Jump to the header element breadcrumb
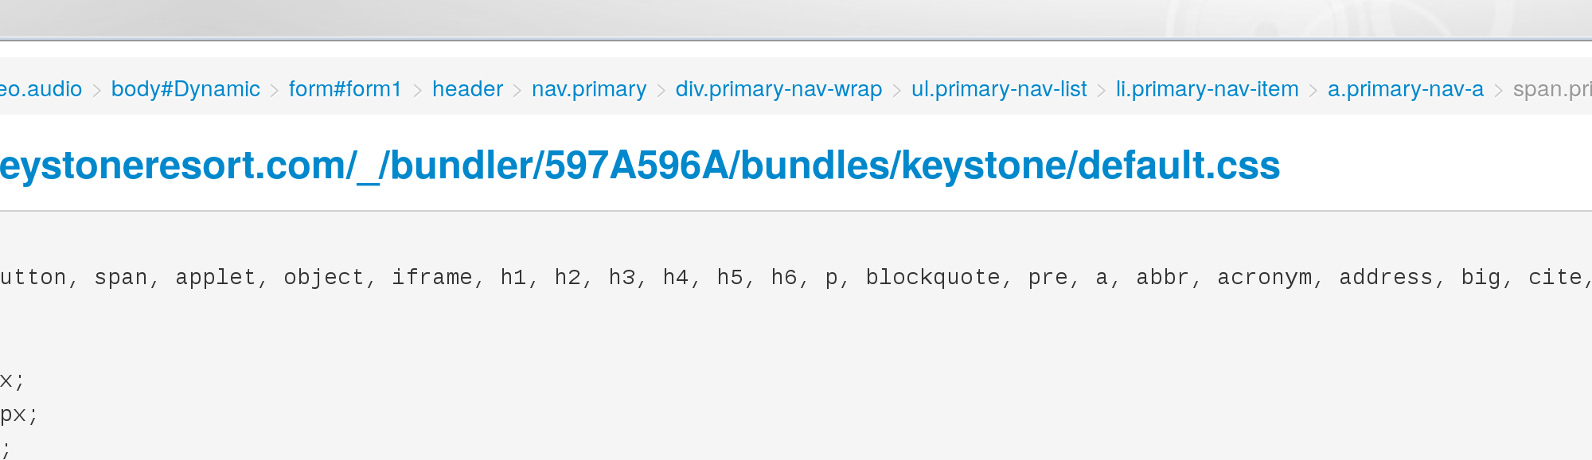The width and height of the screenshot is (1592, 460). pyautogui.click(x=467, y=89)
